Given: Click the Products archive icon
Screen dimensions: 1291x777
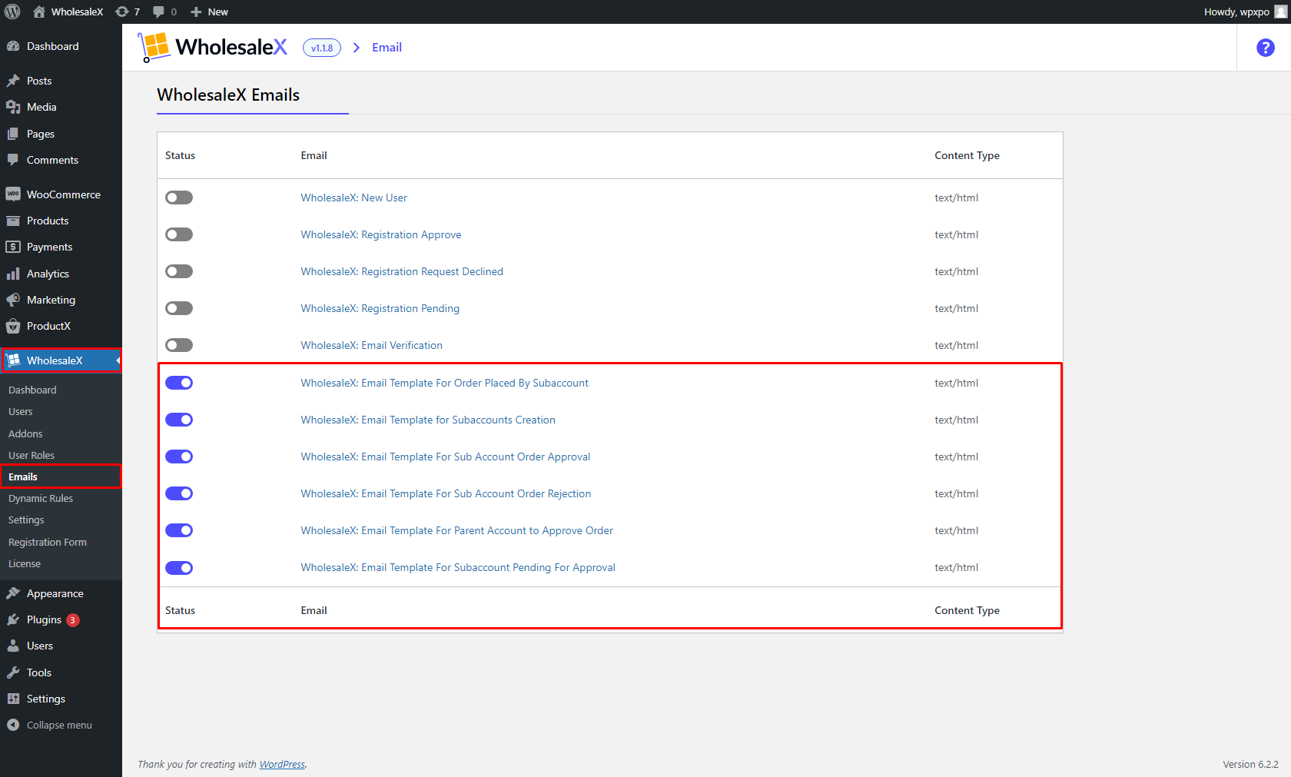Looking at the screenshot, I should click(13, 221).
